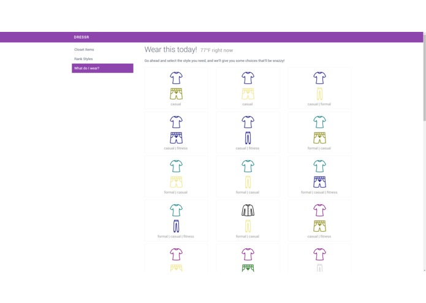Click navy pants icon under the teal shirt
Viewport: 426px width, 303px height.
pyautogui.click(x=176, y=226)
